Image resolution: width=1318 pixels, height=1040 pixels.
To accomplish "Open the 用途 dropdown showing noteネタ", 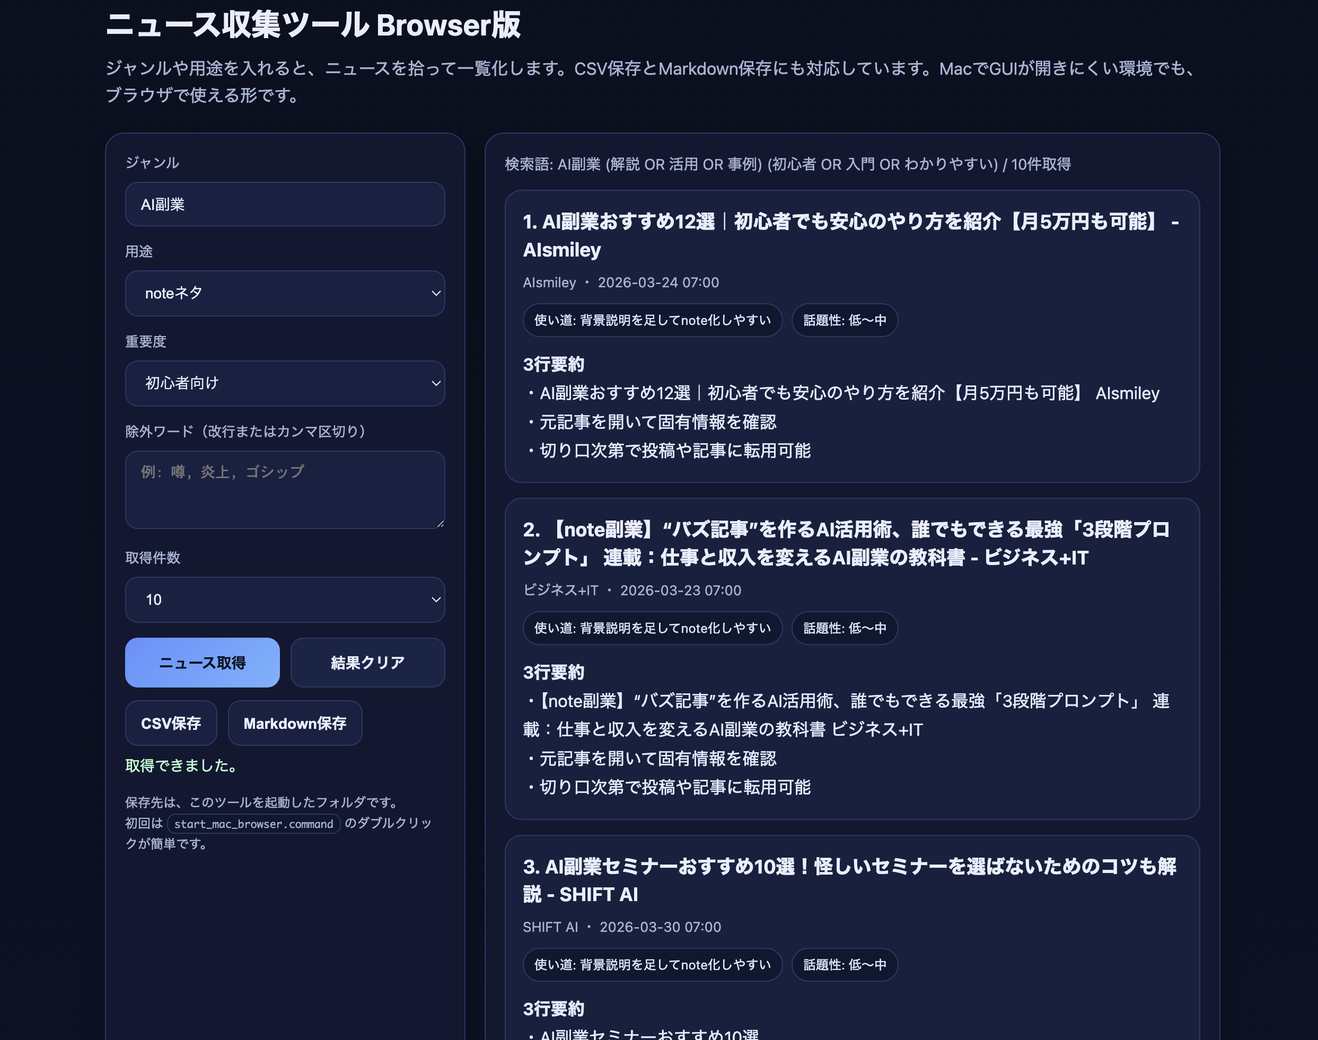I will click(284, 293).
